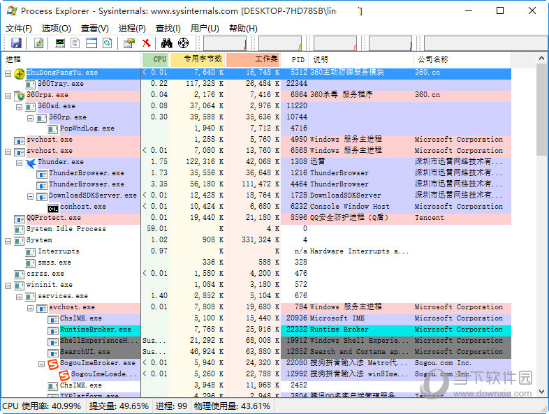Click the 物理使用量 status bar entry

[x=232, y=406]
